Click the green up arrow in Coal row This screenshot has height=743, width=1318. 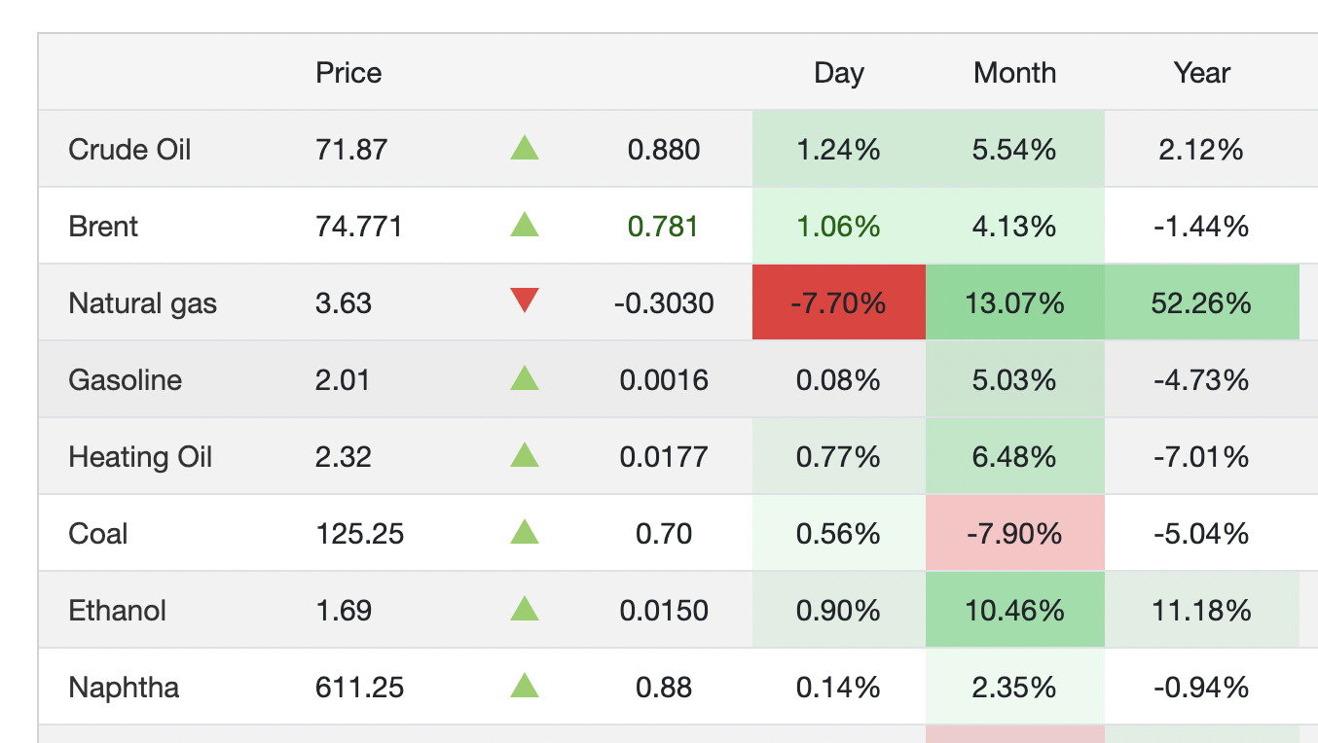(525, 532)
